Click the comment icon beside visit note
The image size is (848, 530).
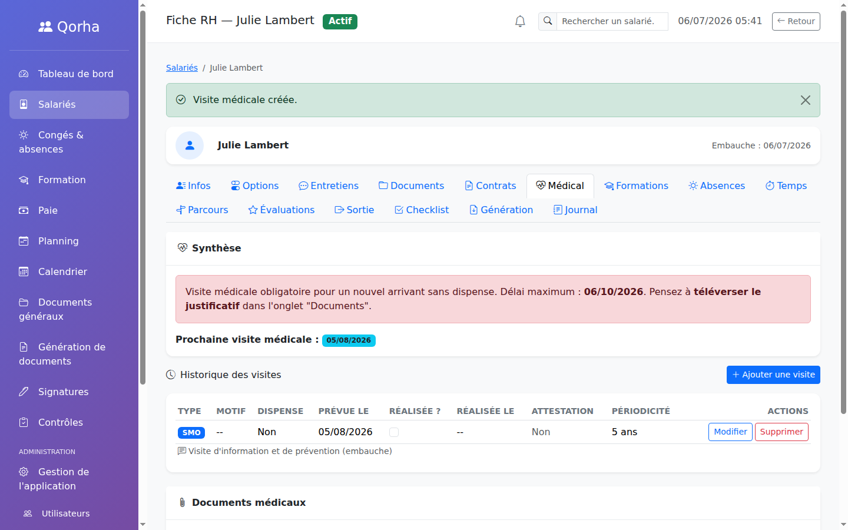[182, 451]
